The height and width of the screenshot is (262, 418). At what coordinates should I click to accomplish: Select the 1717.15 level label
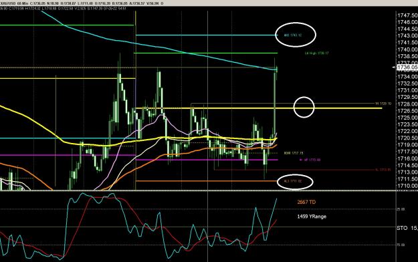coord(294,153)
